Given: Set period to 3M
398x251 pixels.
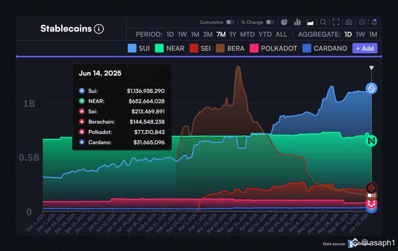Looking at the screenshot, I should [208, 34].
